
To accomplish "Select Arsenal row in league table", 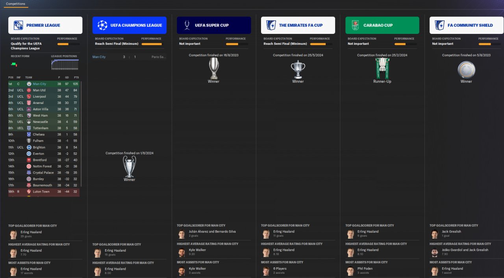I will pyautogui.click(x=44, y=103).
